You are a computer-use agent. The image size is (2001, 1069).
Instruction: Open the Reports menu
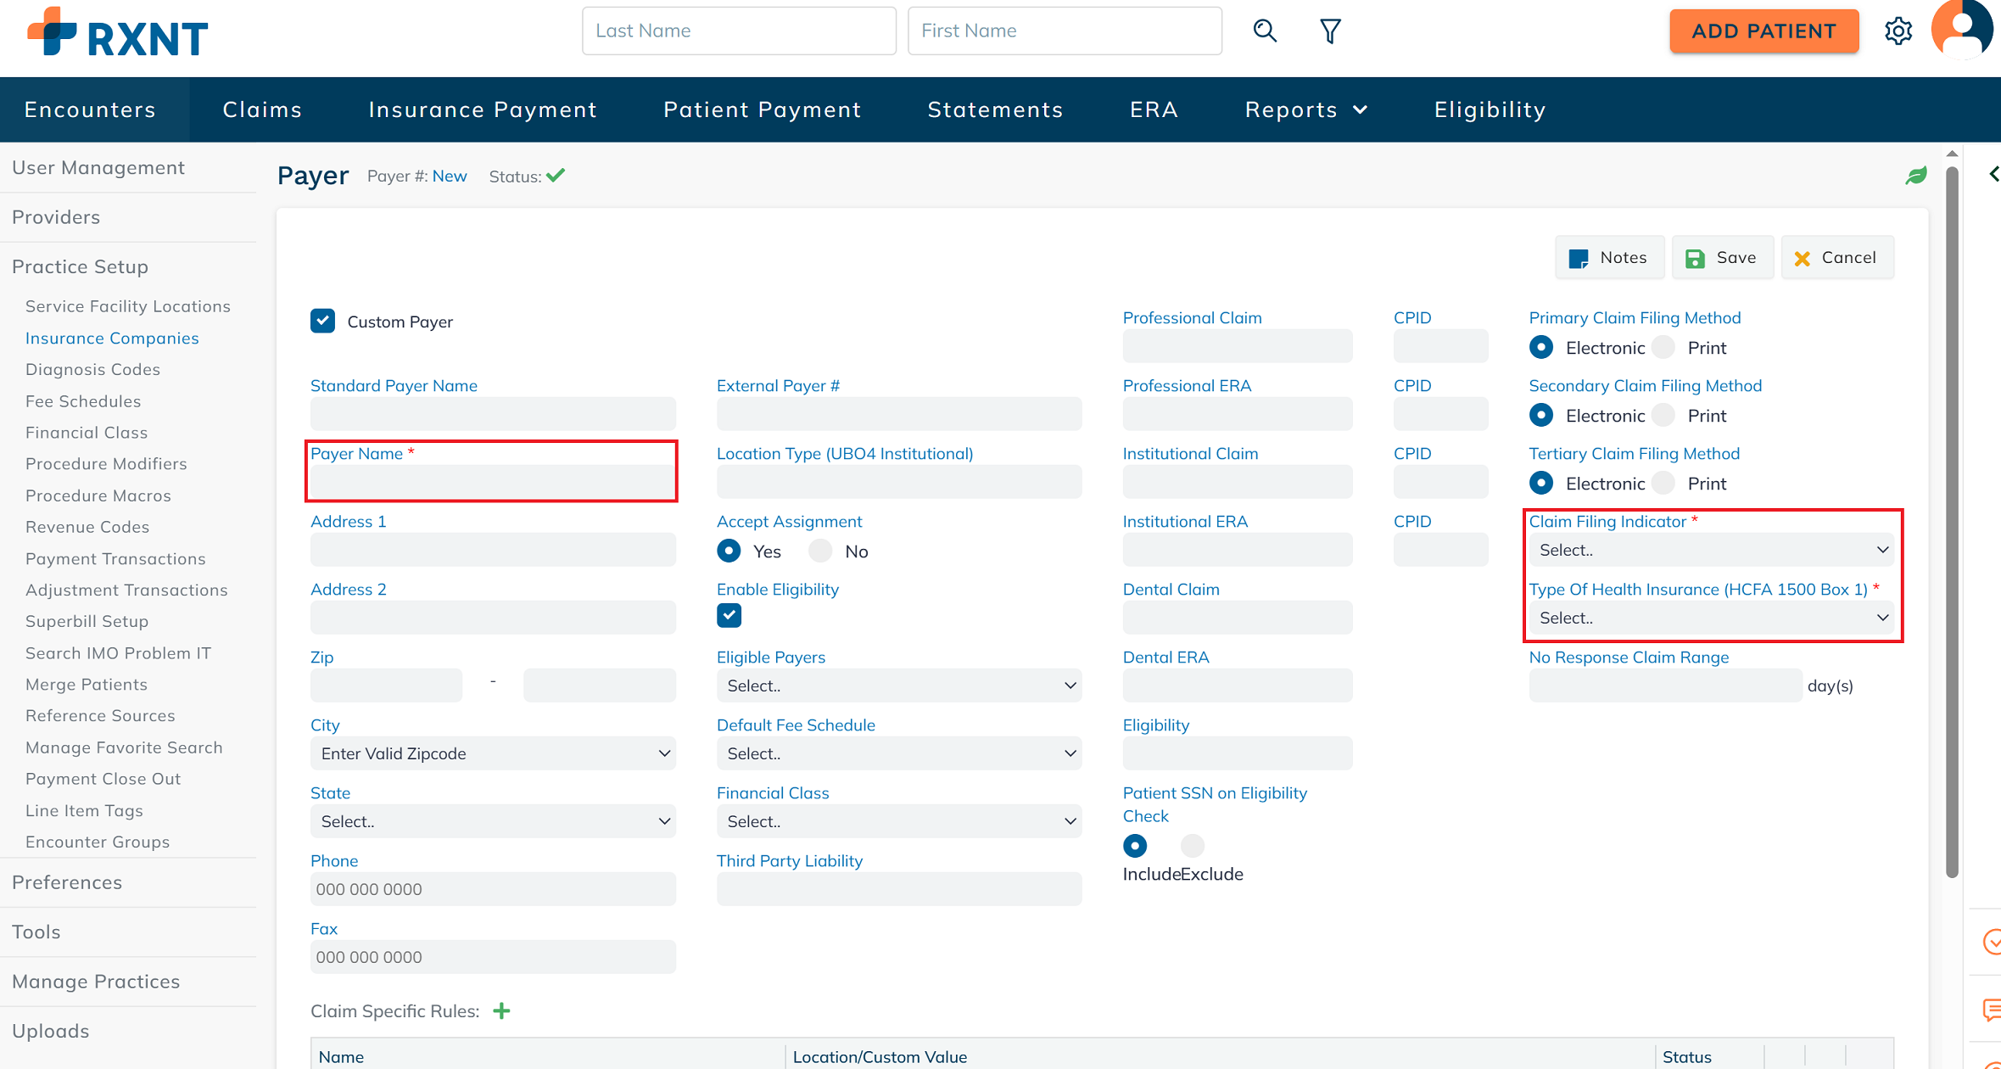[1305, 109]
